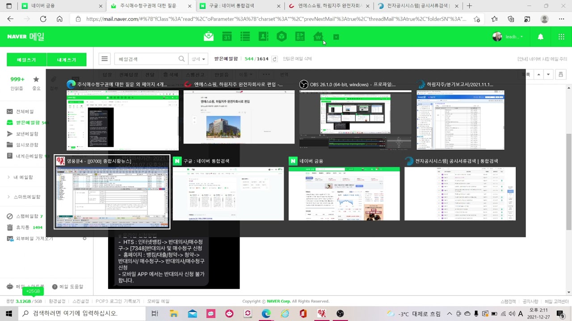Select 휴지통 folder
The width and height of the screenshot is (572, 321).
pos(22,227)
